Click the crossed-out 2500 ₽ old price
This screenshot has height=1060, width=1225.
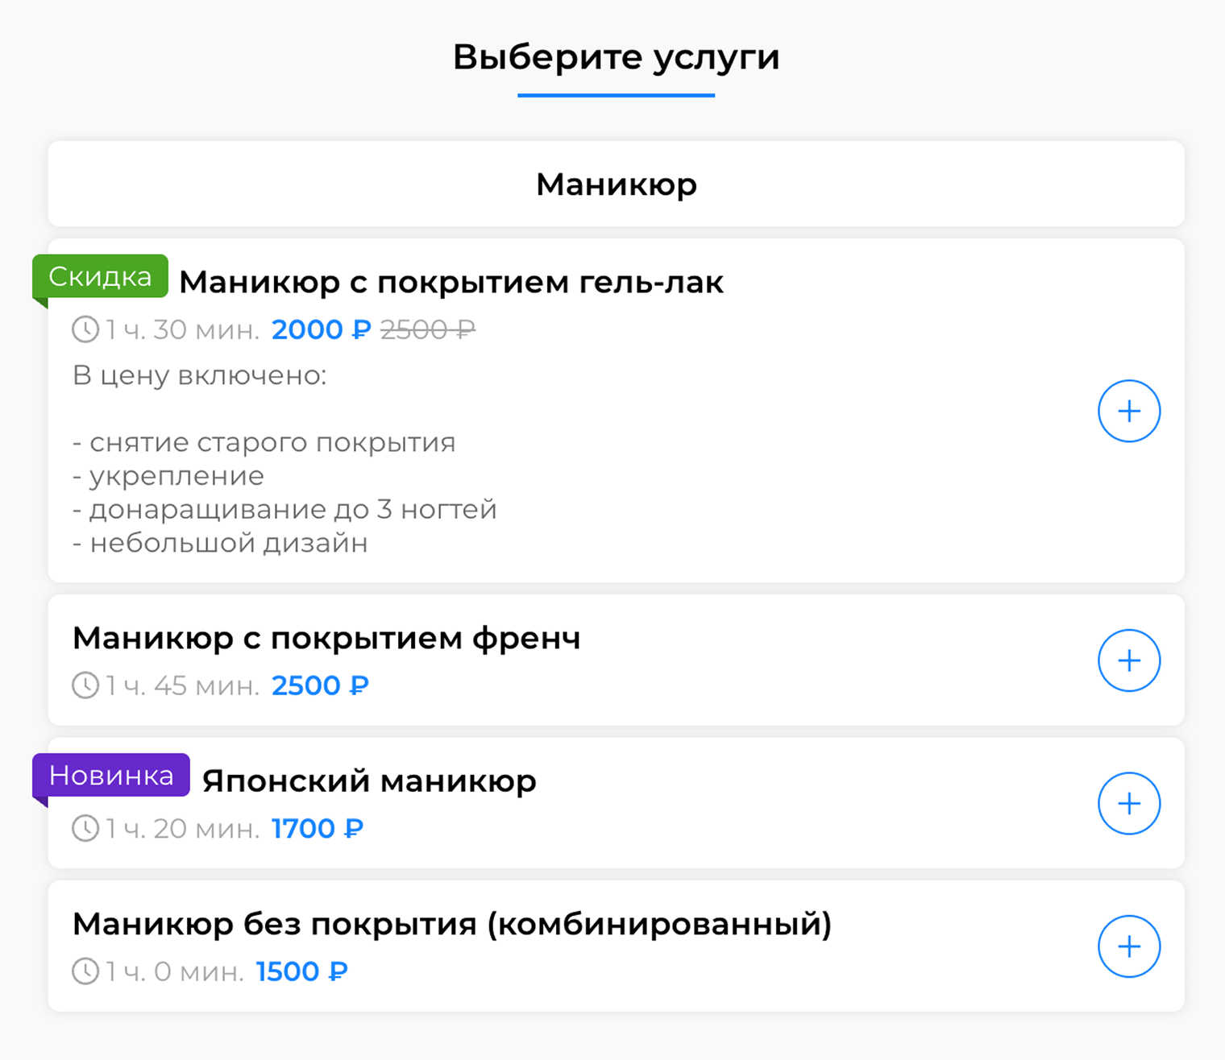(428, 329)
